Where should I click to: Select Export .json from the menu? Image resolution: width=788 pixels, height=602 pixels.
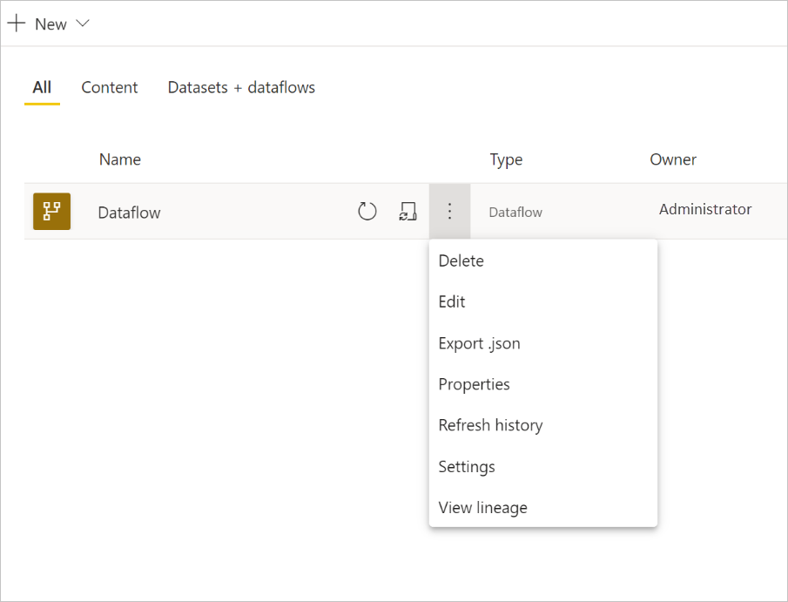click(x=480, y=342)
